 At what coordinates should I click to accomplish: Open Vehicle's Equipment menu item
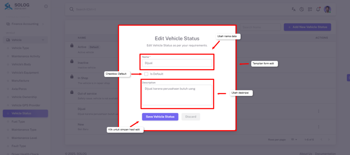tap(25, 72)
